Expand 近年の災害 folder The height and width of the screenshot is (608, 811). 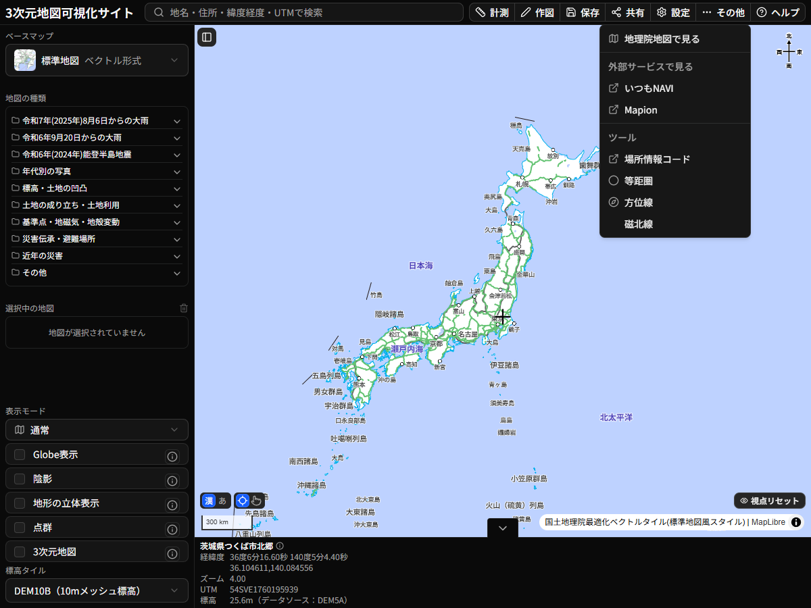click(x=97, y=256)
